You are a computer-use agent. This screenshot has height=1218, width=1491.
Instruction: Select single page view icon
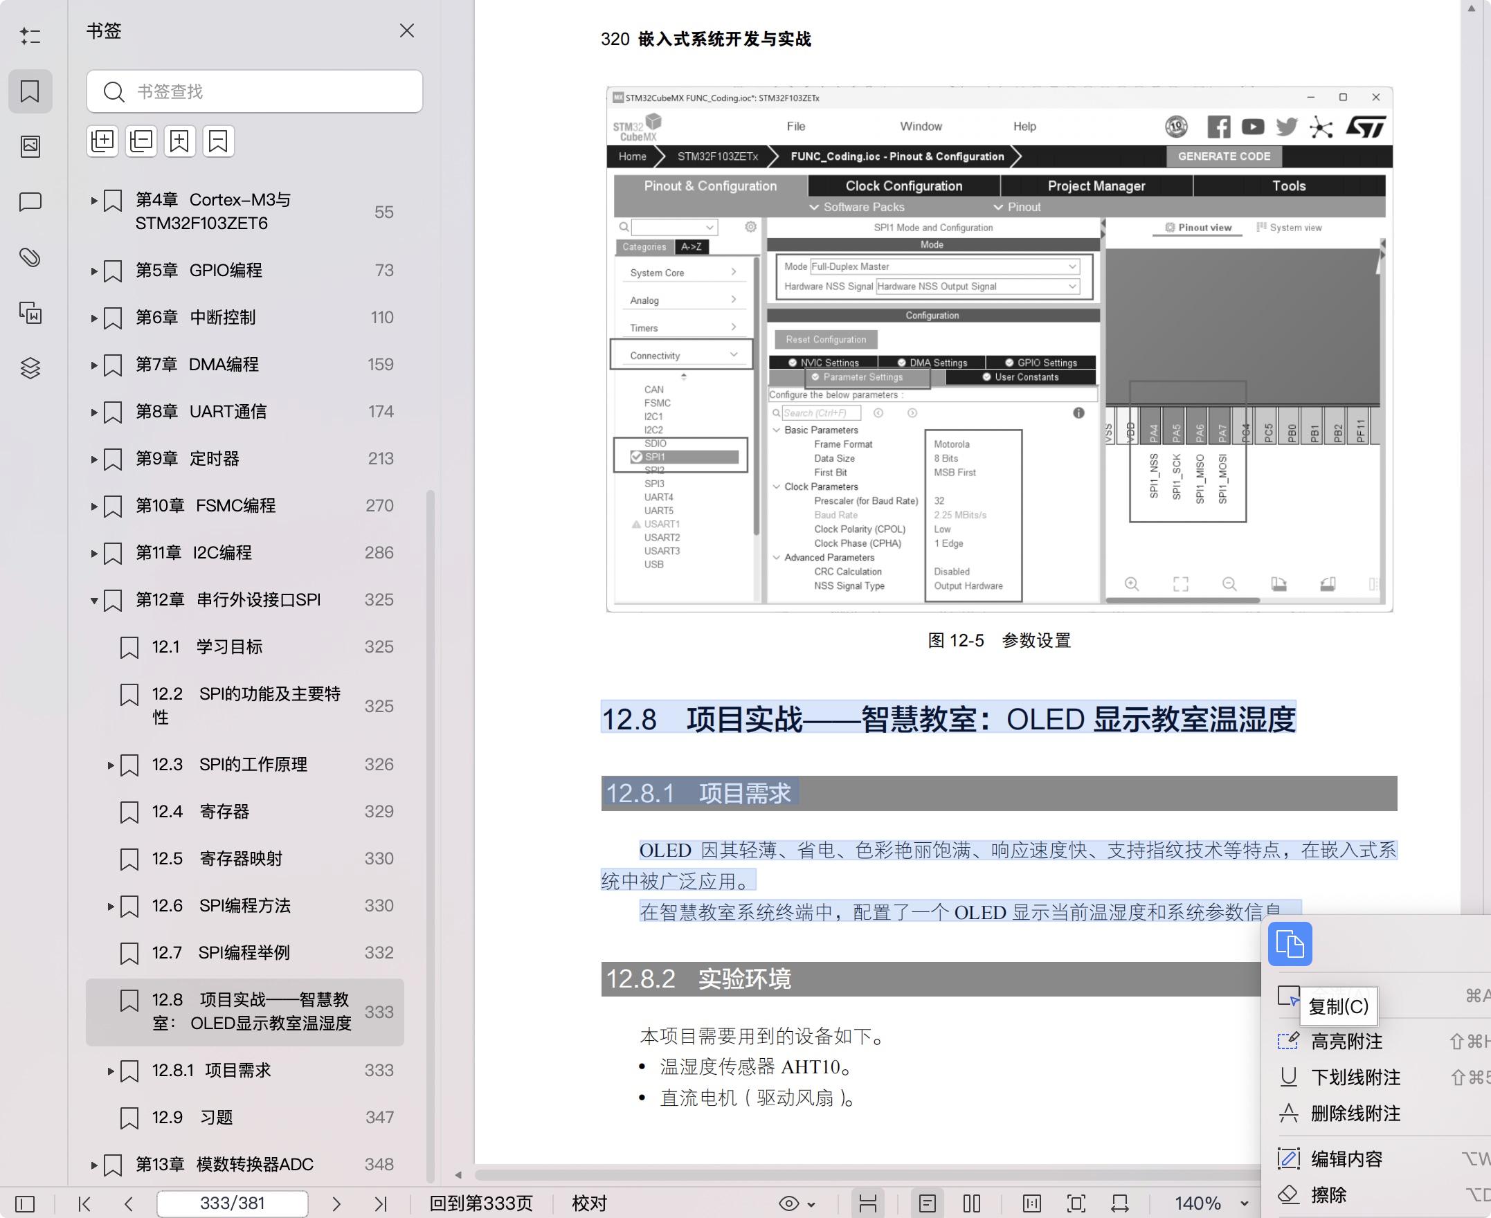(927, 1204)
